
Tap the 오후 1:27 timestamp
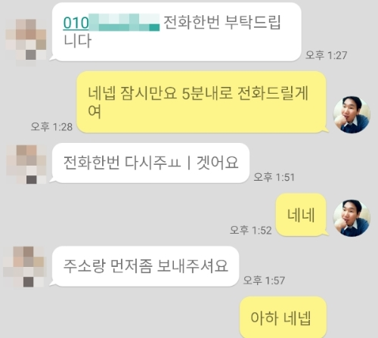[x=327, y=55]
